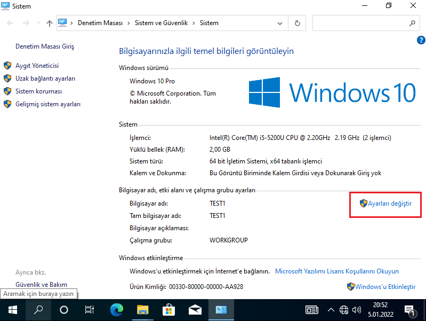Go forward with the Forward arrow
The height and width of the screenshot is (321, 426).
tap(26, 23)
